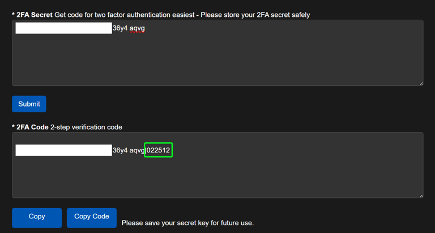Click the asterisk before 2FA Code
The height and width of the screenshot is (233, 435).
pos(13,127)
